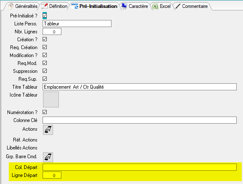The width and height of the screenshot is (243, 184).
Task: Click the empty Icône Tableur image box
Action: point(51,99)
